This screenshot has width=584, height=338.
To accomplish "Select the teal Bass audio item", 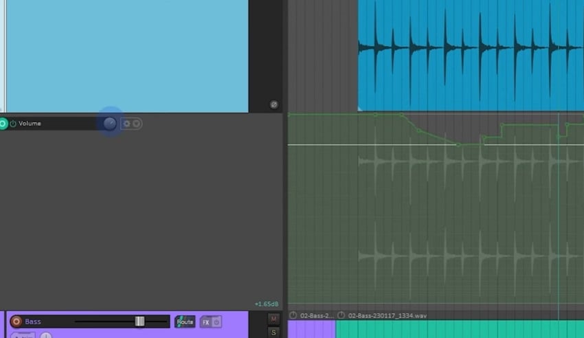I will click(x=460, y=329).
